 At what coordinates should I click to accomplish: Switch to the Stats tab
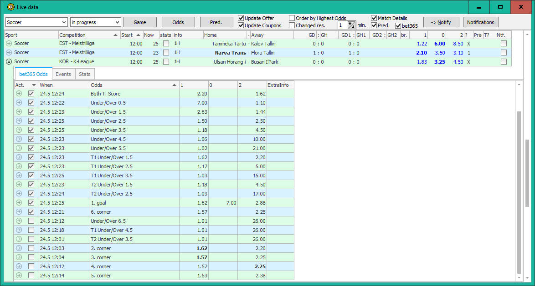pyautogui.click(x=85, y=73)
